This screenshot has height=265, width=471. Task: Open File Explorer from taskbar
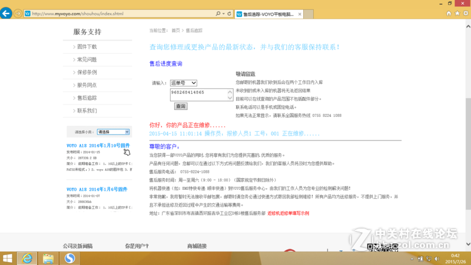click(x=48, y=259)
